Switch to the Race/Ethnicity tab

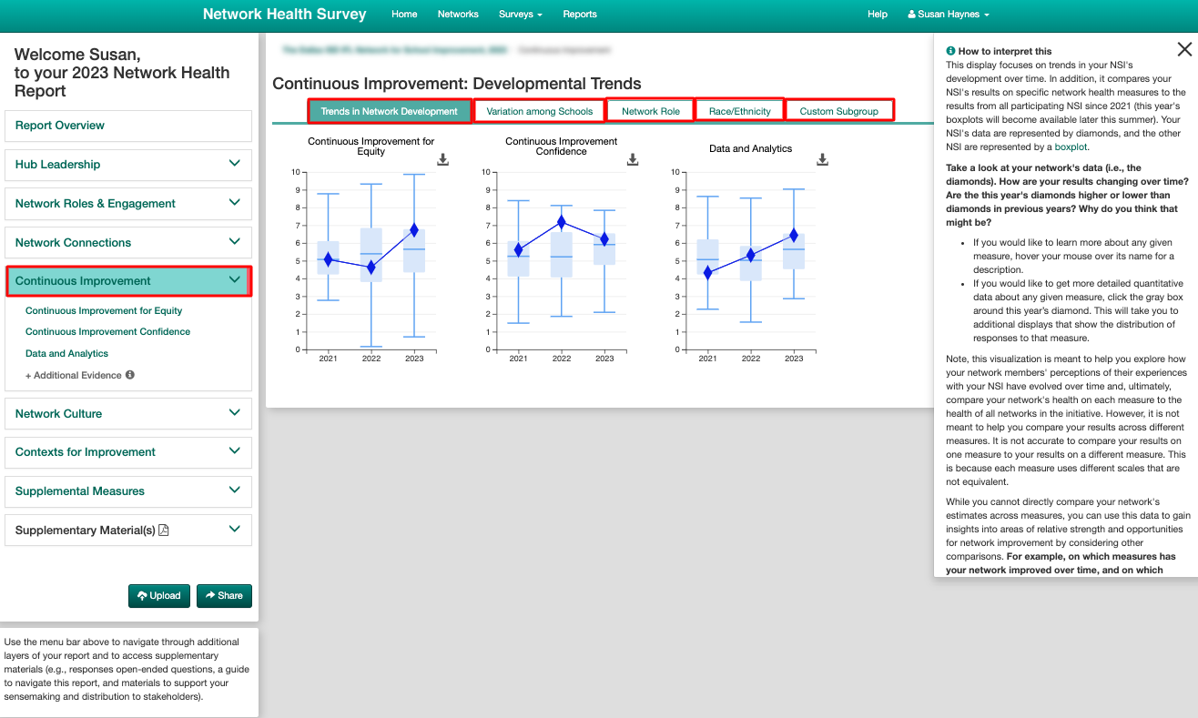point(740,111)
